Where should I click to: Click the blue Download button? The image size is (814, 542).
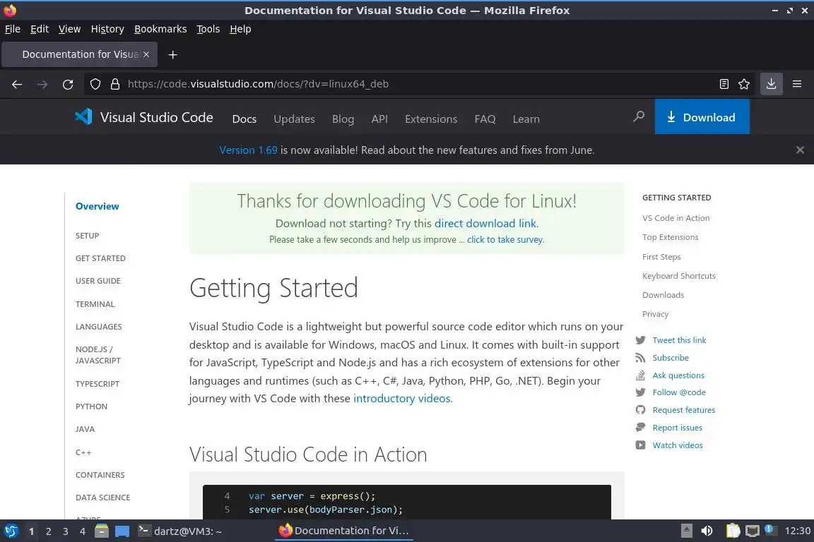tap(702, 116)
